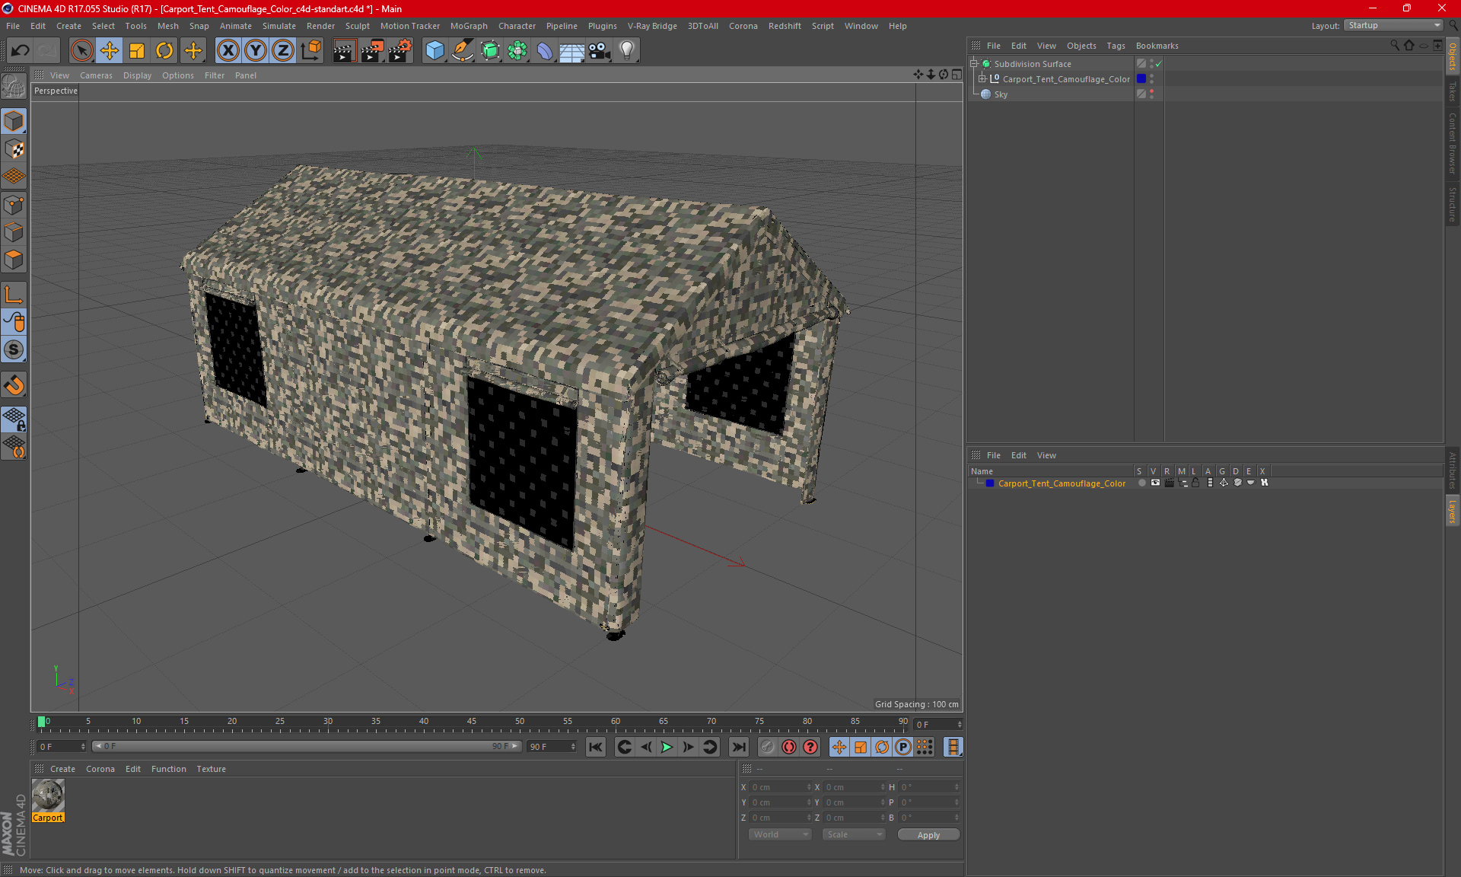Screen dimensions: 1461x877
Task: Select the Sky object
Action: coord(1001,94)
